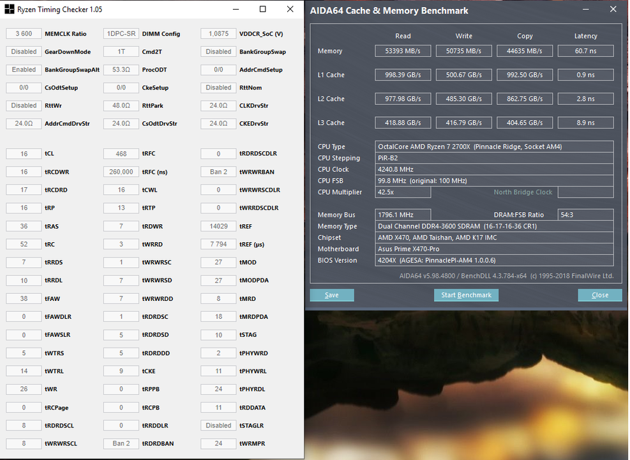
Task: Select the tREF 14029 field
Action: tap(218, 226)
